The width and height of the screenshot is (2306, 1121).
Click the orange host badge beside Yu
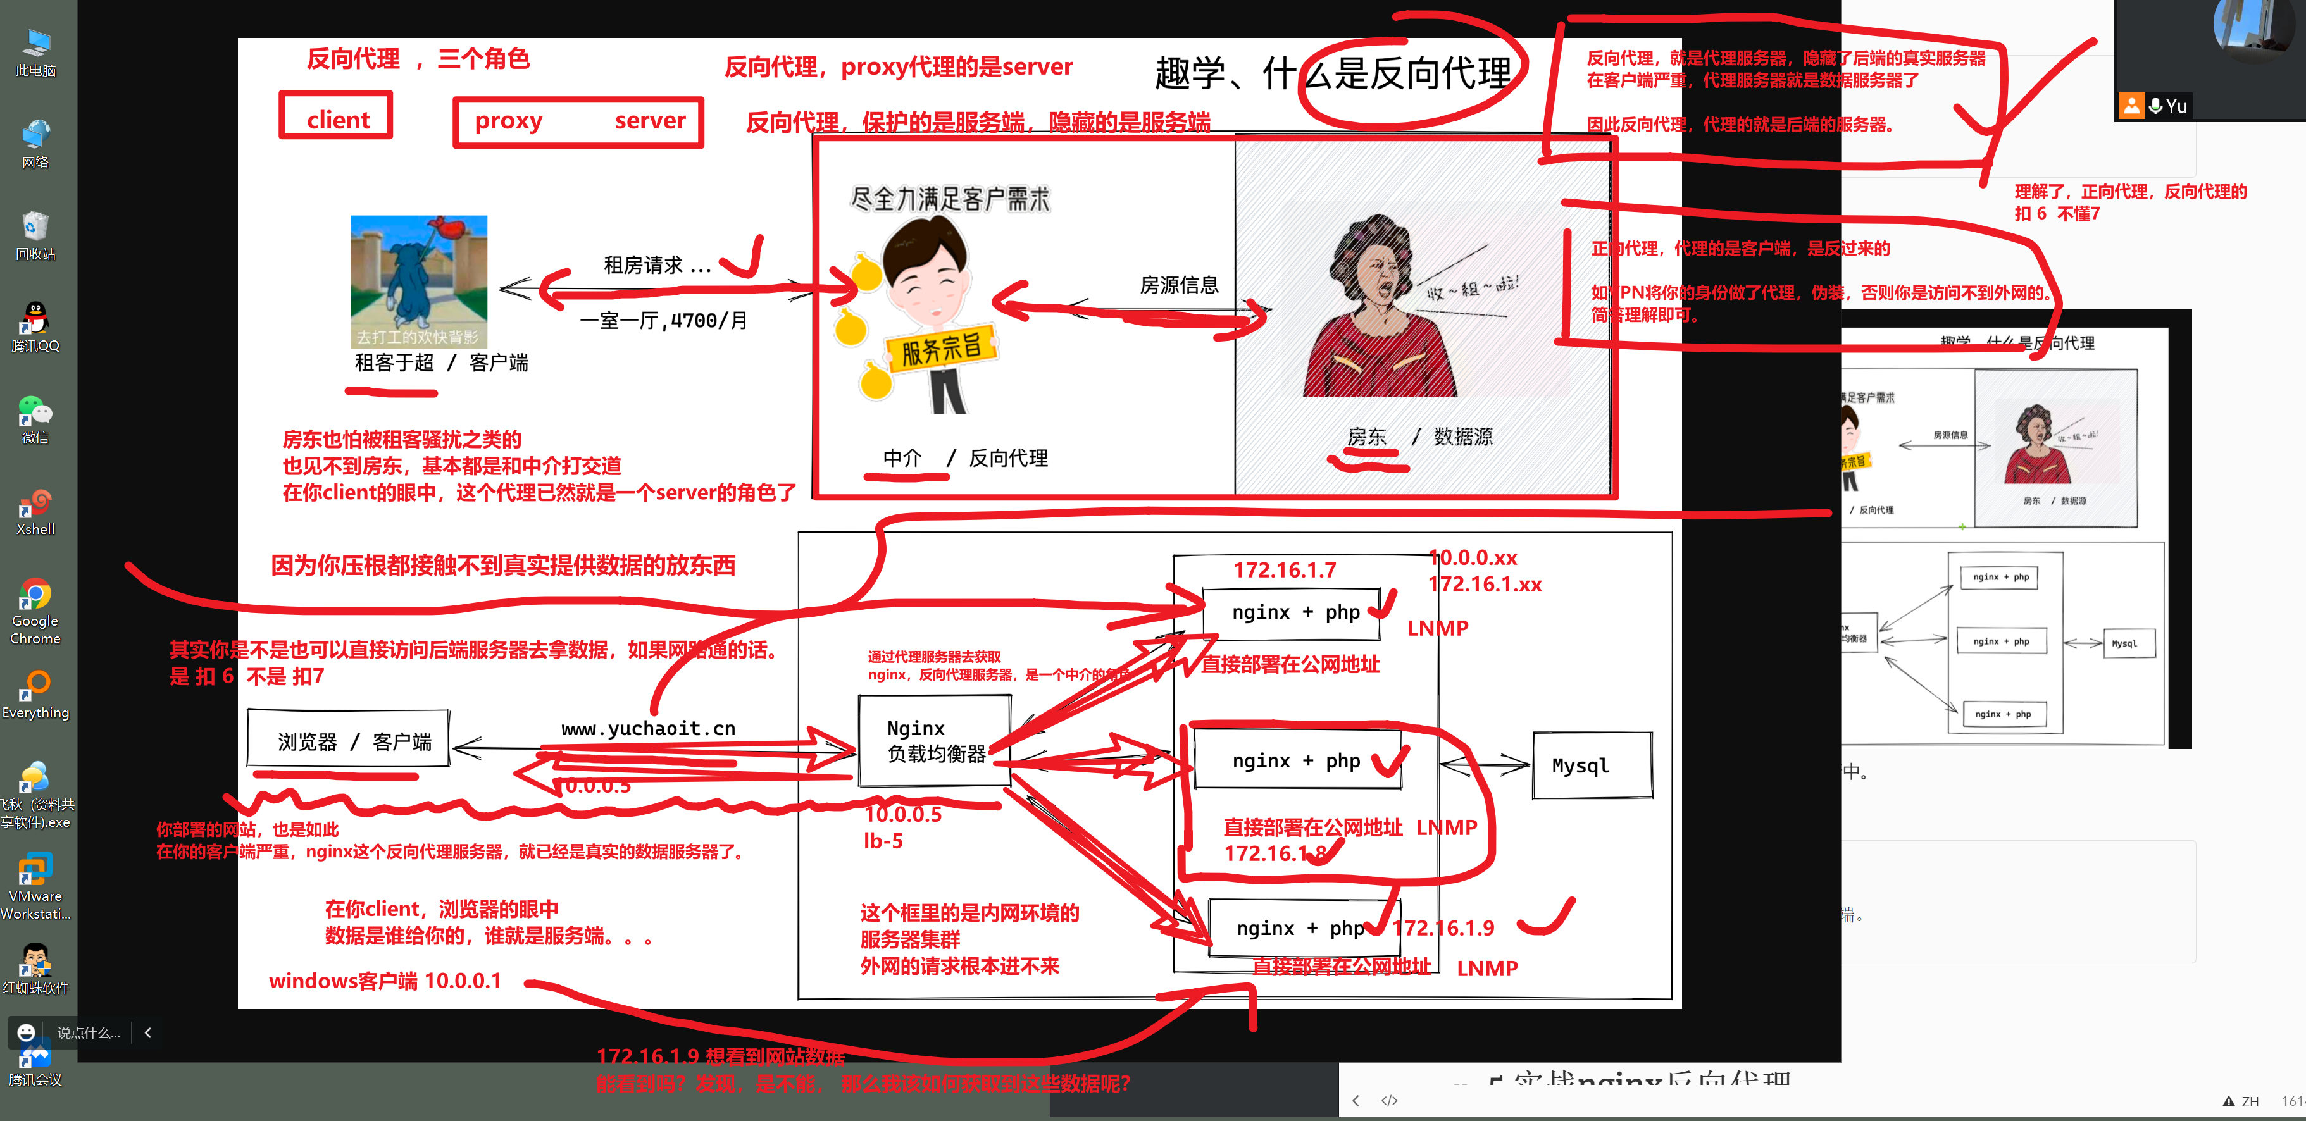(x=2131, y=106)
